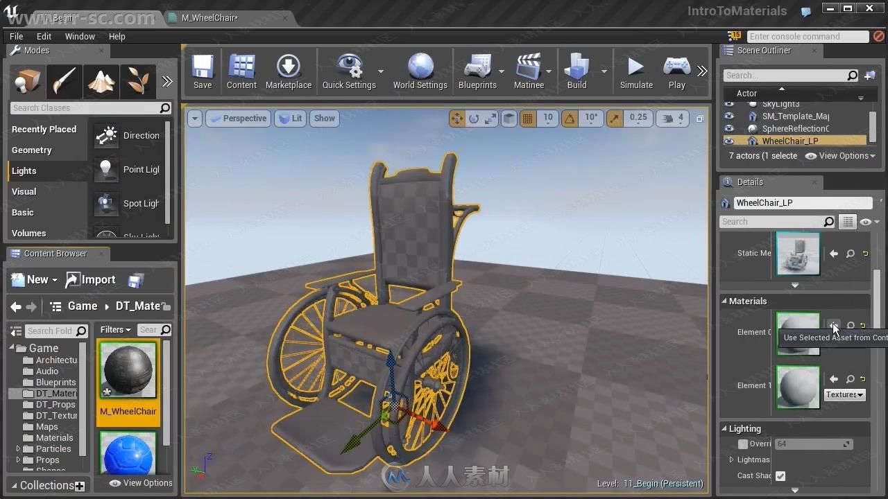Click New in Content Browser
The image size is (888, 499).
coord(34,280)
